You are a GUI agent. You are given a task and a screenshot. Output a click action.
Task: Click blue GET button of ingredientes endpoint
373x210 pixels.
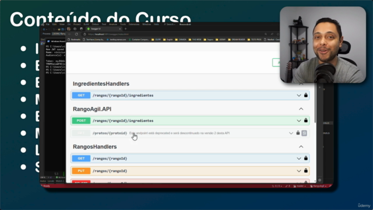81,95
